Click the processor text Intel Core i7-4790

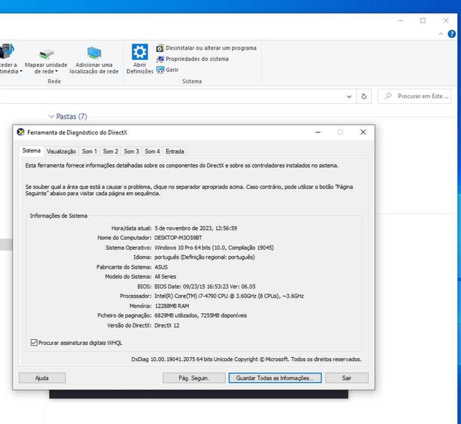coord(229,296)
